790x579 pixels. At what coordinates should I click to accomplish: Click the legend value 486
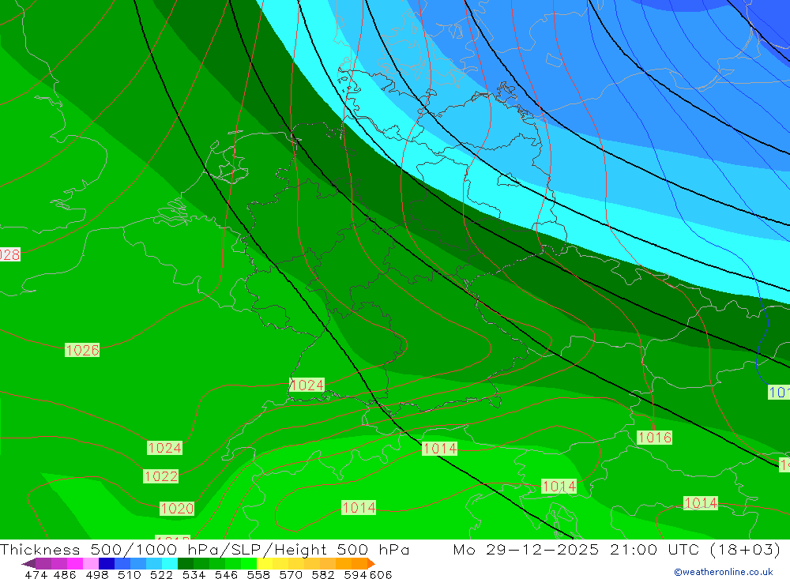click(65, 575)
